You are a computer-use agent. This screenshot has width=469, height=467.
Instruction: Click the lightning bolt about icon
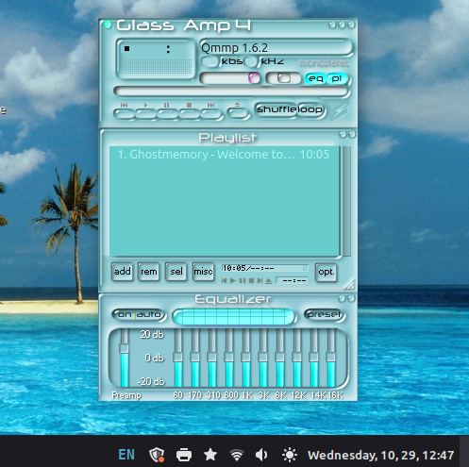341,111
